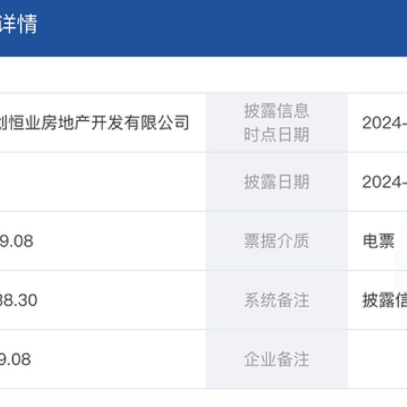
Task: Click the 披露信息时点日期 label cell
Action: point(277,123)
